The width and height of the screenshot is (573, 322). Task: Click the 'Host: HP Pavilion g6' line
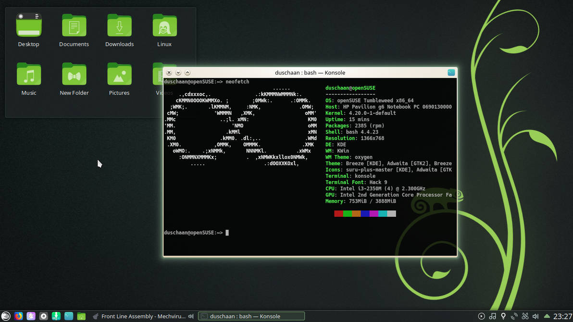(x=388, y=107)
